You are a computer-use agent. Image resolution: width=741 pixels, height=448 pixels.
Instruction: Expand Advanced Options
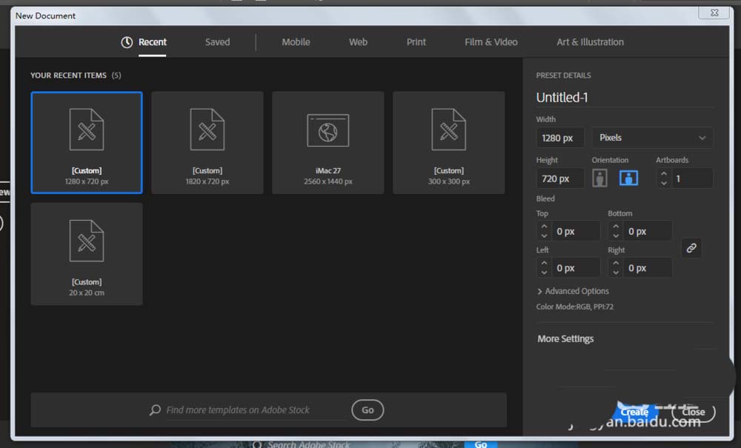(x=573, y=291)
